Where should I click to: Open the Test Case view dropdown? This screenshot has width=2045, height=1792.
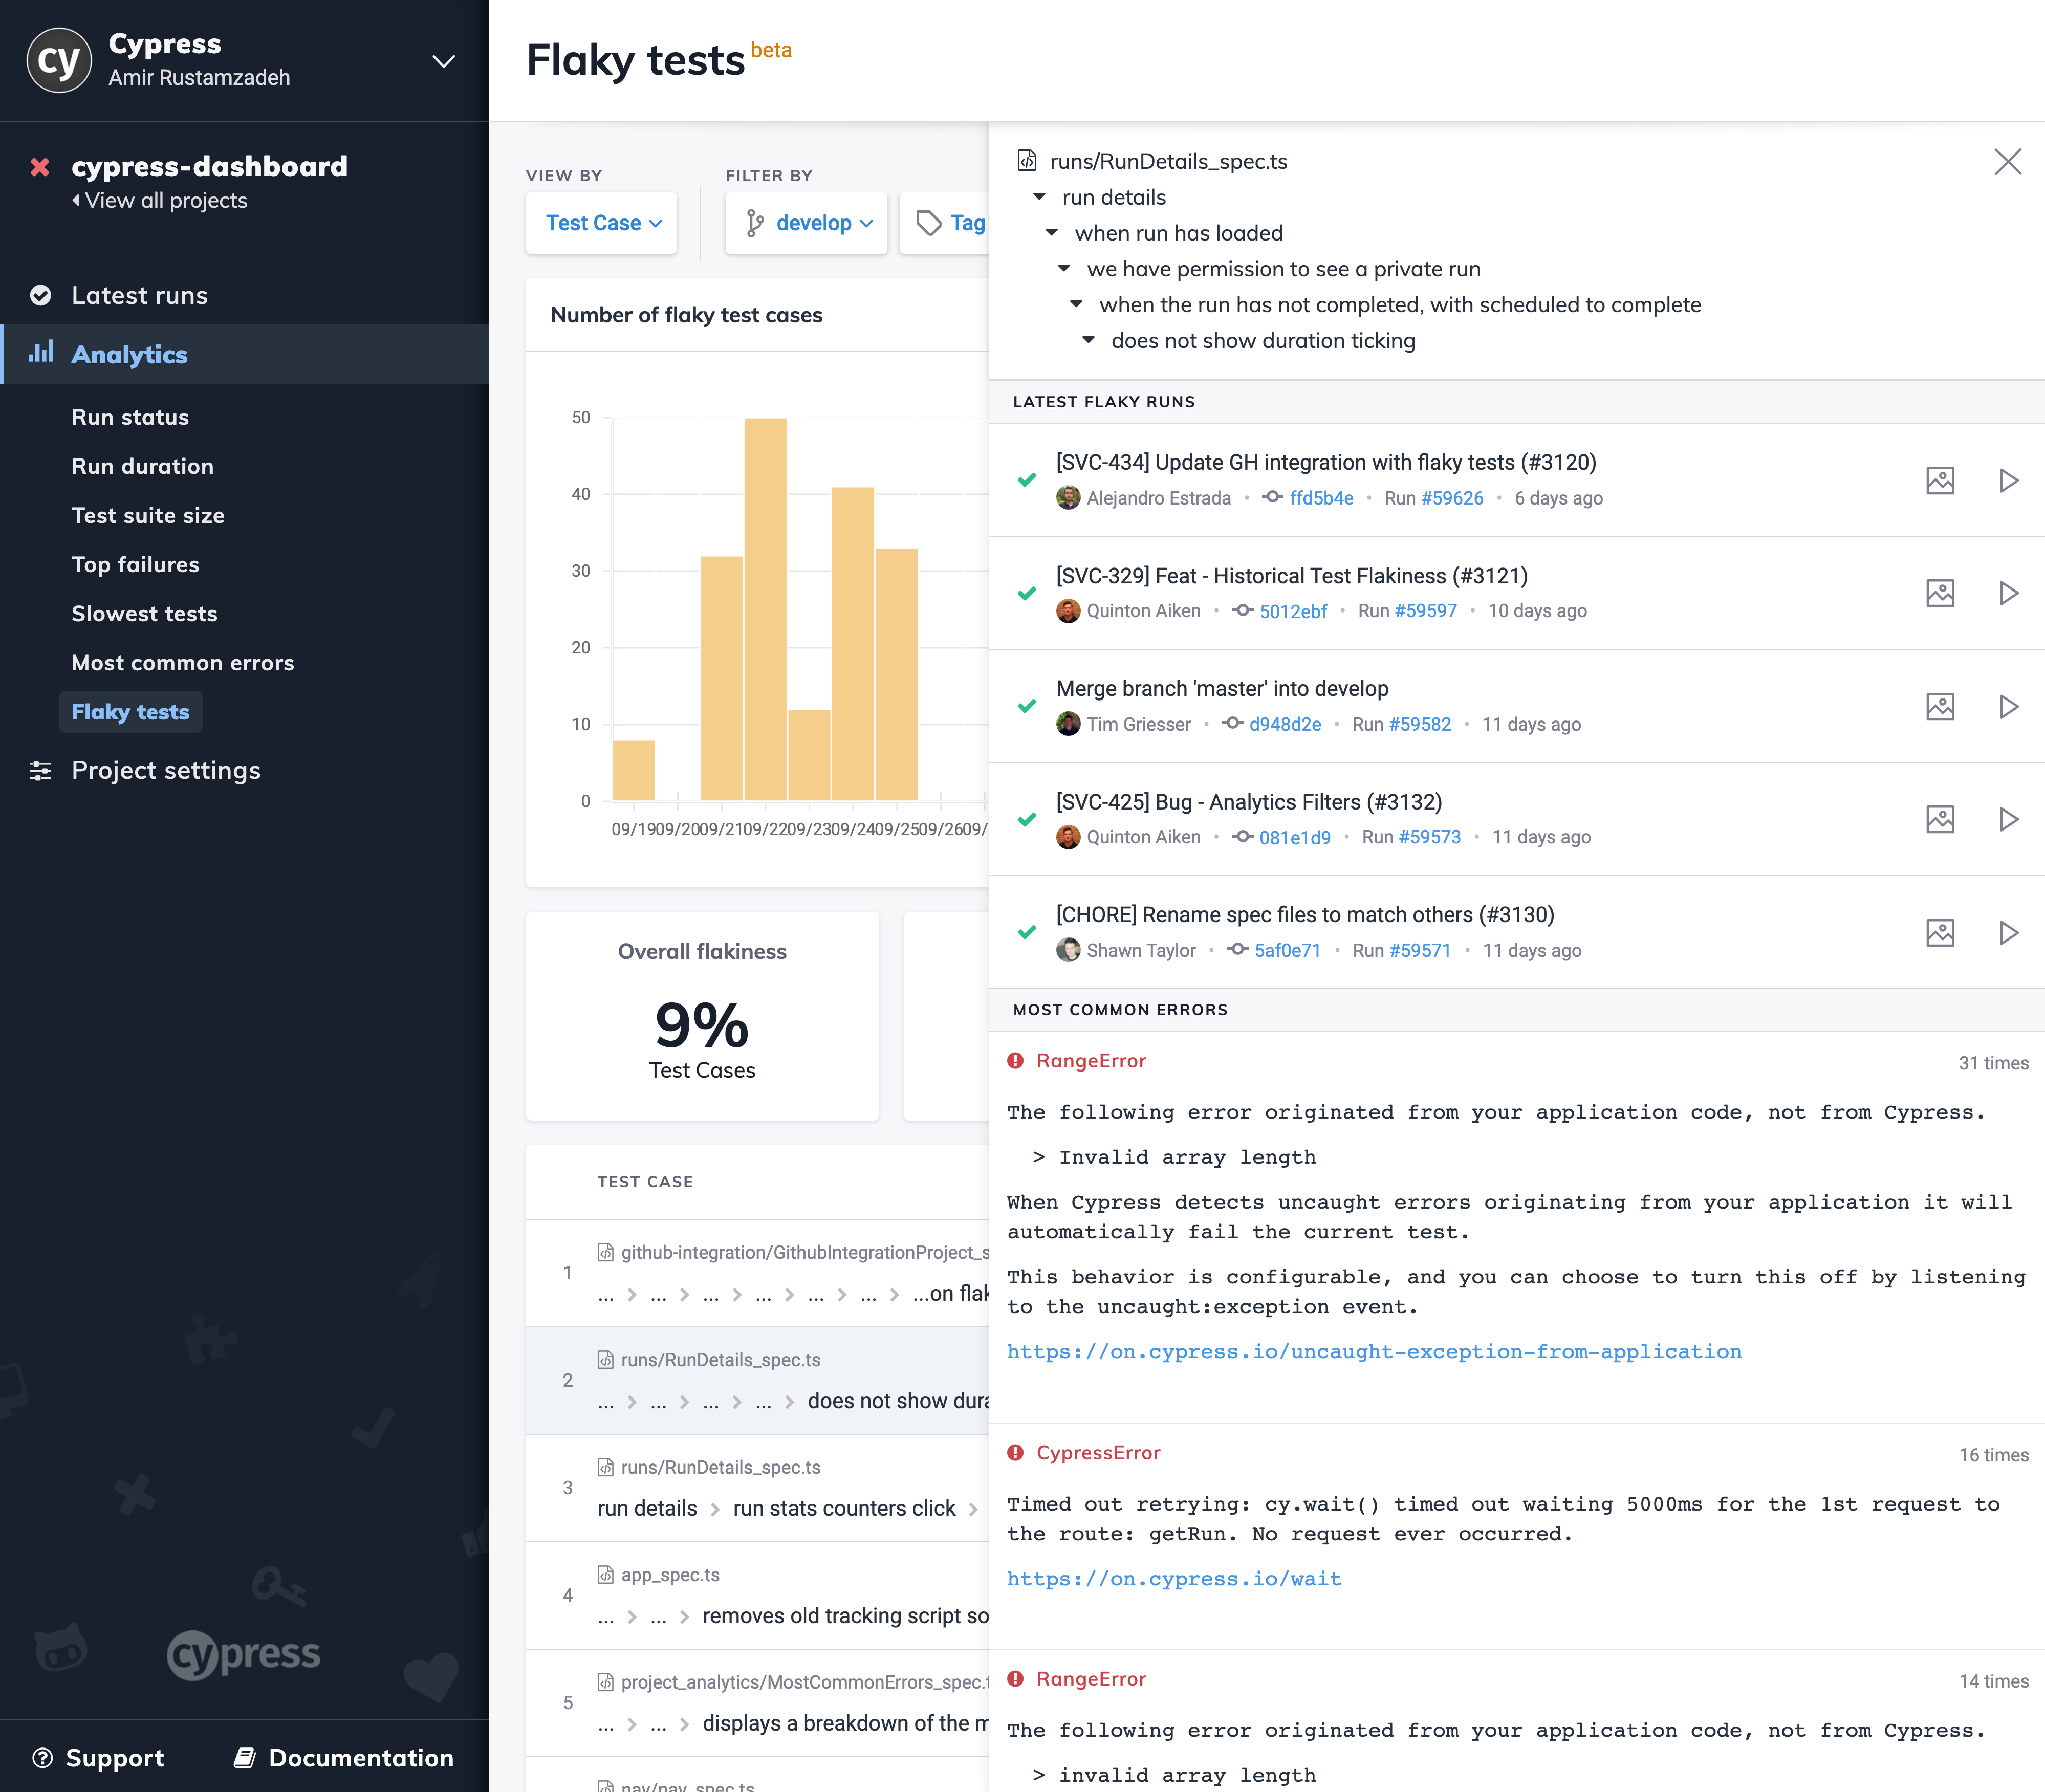pyautogui.click(x=600, y=222)
